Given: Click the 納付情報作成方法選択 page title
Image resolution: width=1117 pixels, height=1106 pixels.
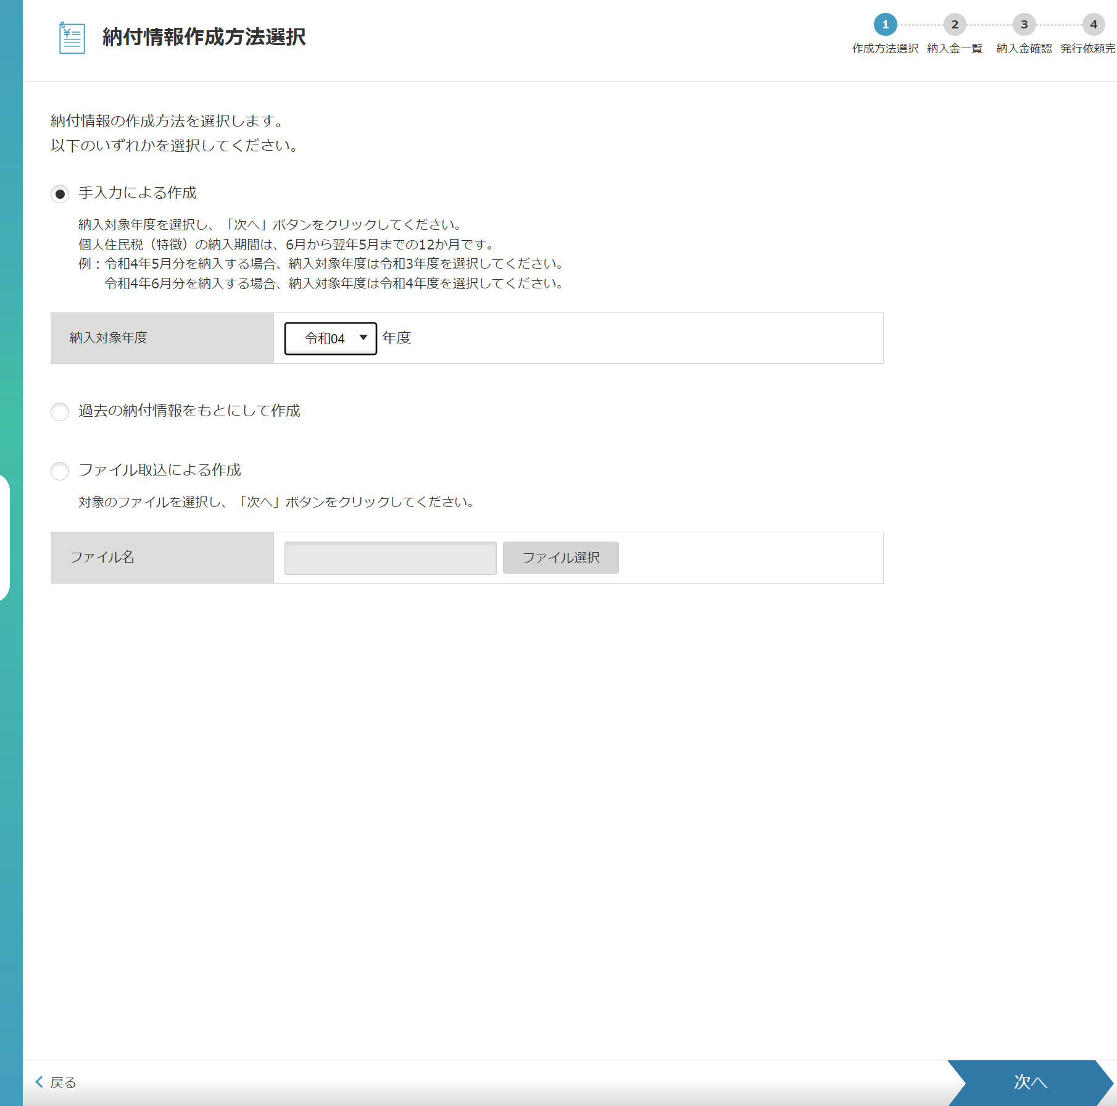Looking at the screenshot, I should pos(204,37).
